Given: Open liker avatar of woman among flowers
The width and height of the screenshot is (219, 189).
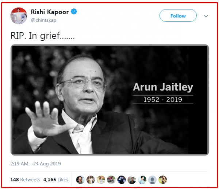Looking at the screenshot, I should (x=101, y=180).
